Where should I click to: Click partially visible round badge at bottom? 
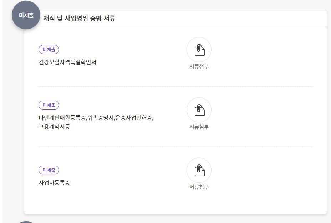(26, 221)
